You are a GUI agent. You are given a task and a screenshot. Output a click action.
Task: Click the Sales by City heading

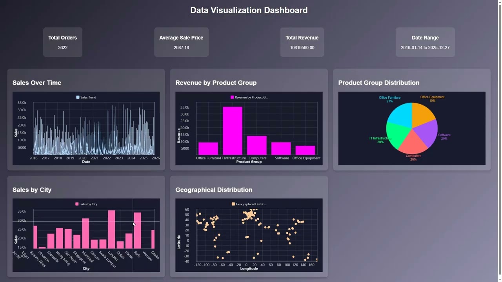pyautogui.click(x=32, y=190)
